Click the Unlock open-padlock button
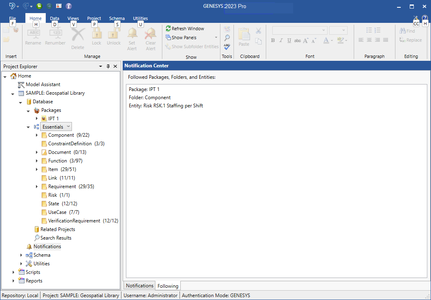 (x=114, y=36)
